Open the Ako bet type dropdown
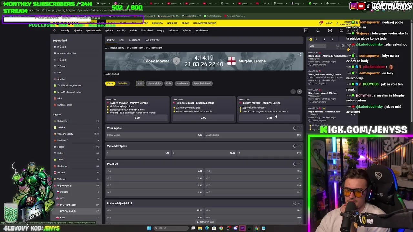 tap(317, 46)
